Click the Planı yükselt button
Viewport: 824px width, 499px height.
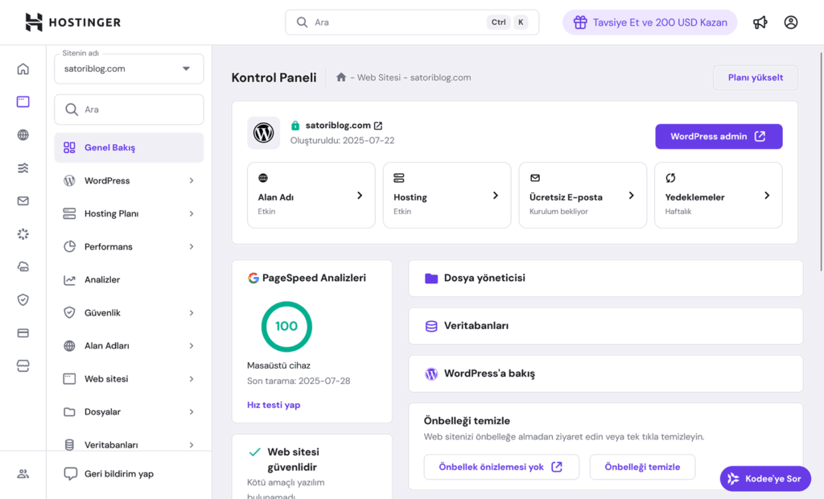[755, 77]
